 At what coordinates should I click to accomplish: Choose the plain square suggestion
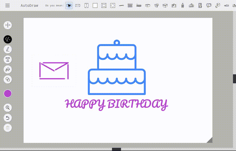[x=95, y=6]
